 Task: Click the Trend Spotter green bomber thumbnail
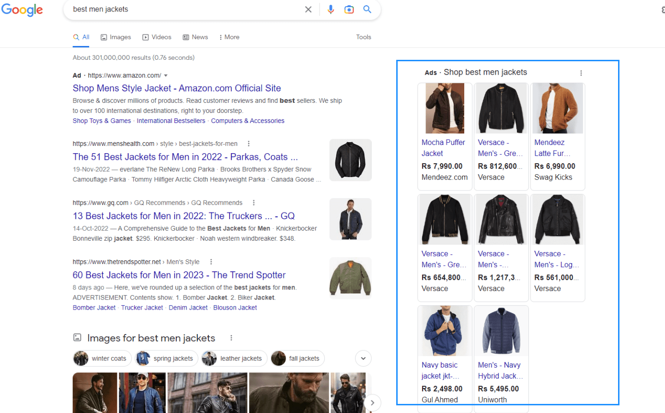coord(350,279)
